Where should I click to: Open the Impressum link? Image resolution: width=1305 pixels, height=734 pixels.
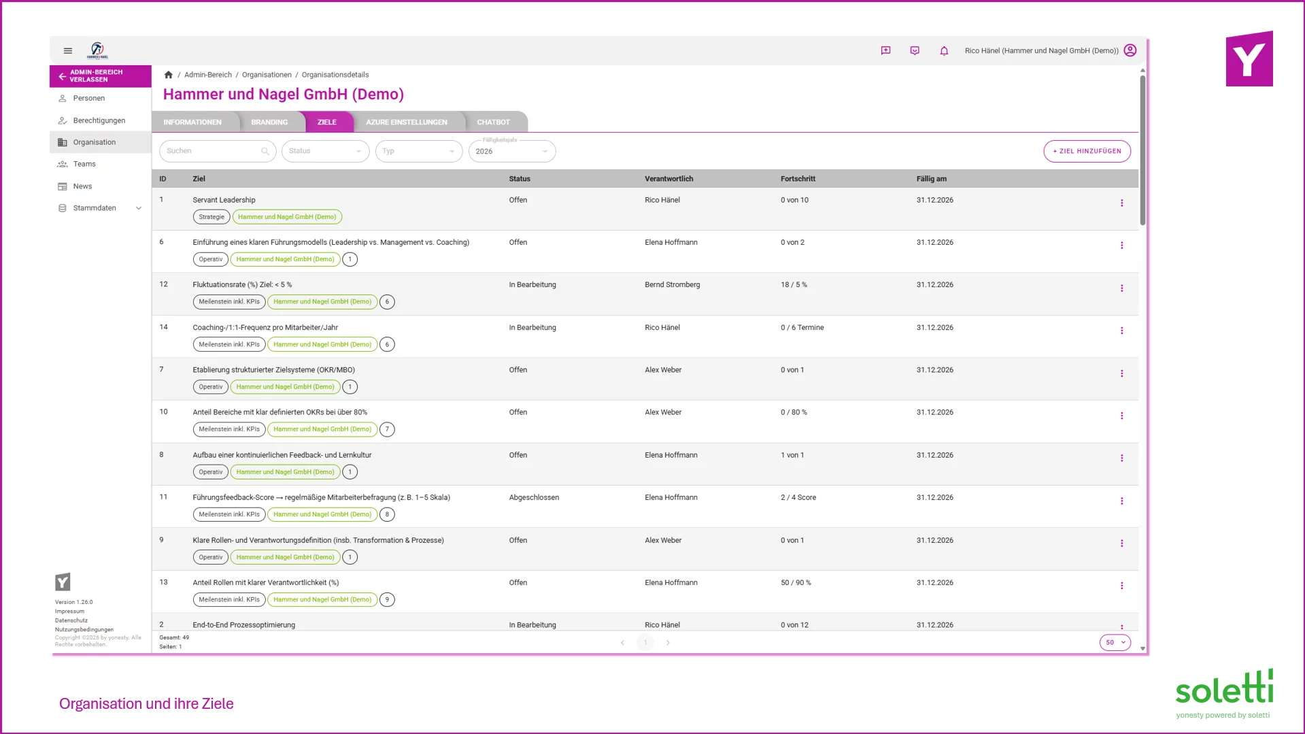(x=70, y=612)
